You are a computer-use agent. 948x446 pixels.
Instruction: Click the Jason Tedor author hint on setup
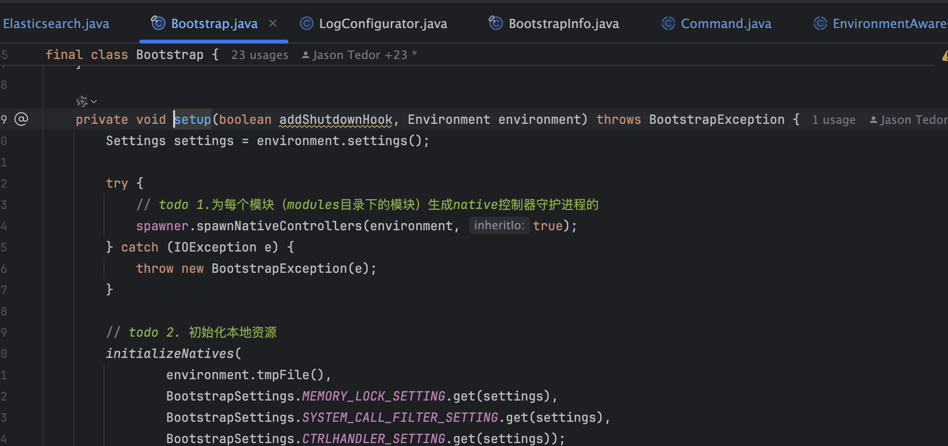908,120
